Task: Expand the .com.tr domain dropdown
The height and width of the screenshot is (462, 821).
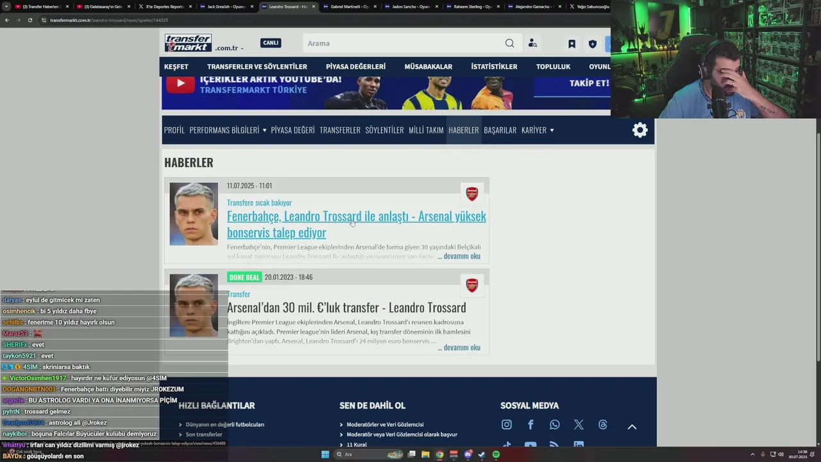Action: click(x=229, y=48)
